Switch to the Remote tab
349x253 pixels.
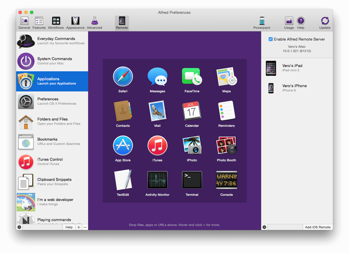click(x=122, y=22)
